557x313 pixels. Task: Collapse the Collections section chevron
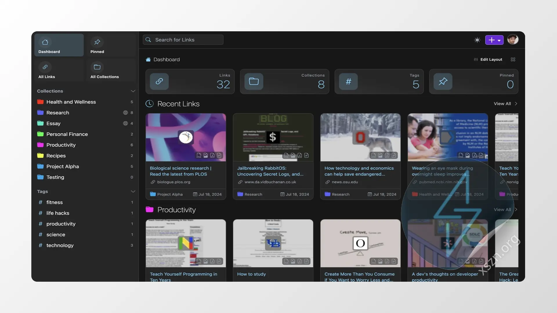(133, 91)
